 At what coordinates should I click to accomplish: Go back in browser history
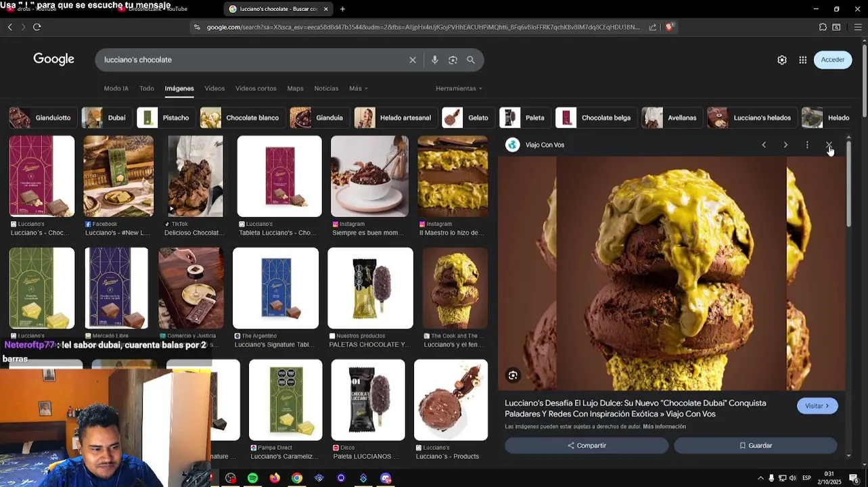(9, 27)
